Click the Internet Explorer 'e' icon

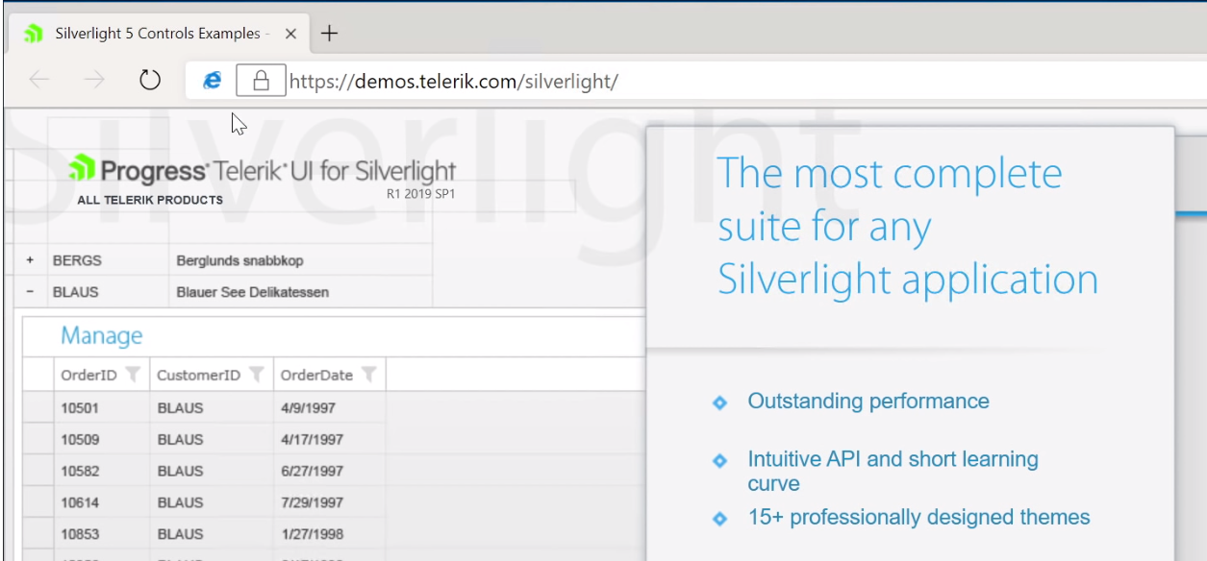click(211, 81)
